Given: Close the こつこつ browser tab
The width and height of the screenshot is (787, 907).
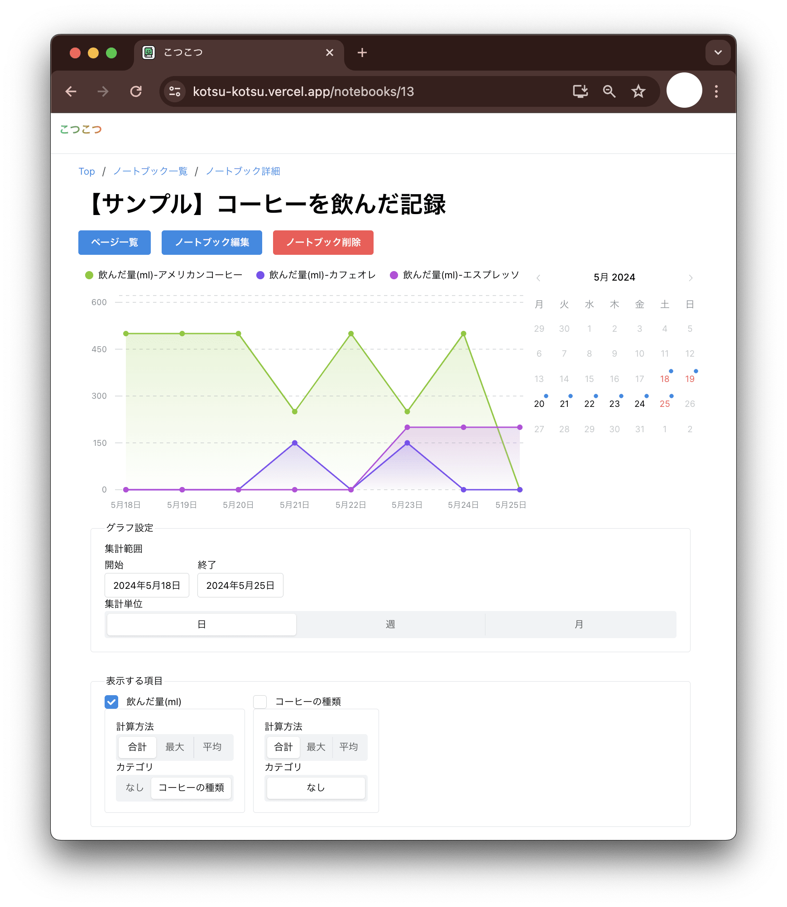Looking at the screenshot, I should pos(330,53).
